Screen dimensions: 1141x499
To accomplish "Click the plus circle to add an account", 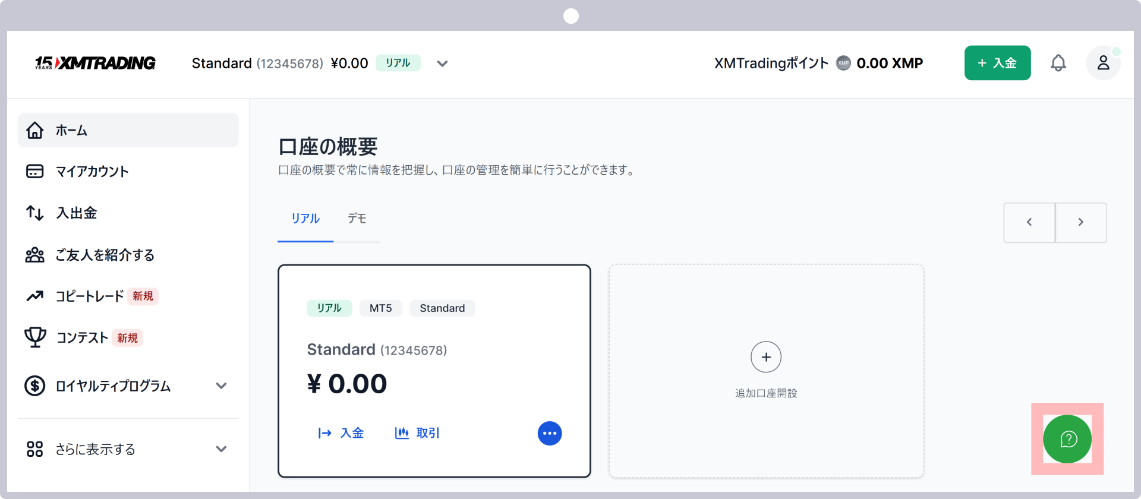I will click(766, 357).
